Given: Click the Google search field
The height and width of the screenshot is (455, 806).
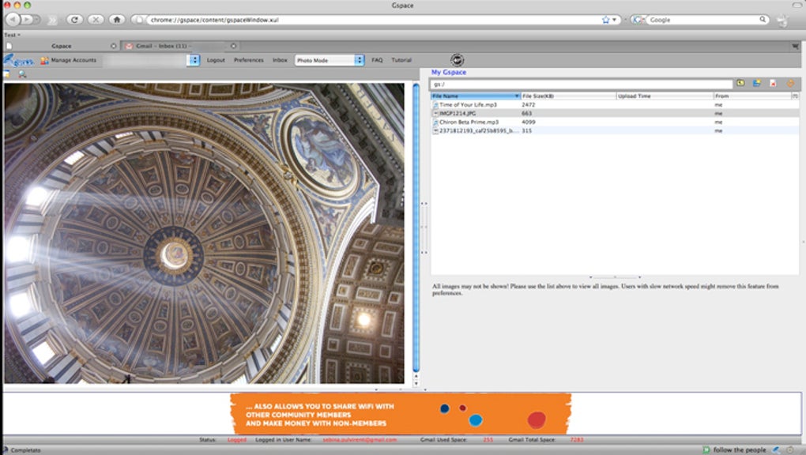Looking at the screenshot, I should point(702,20).
